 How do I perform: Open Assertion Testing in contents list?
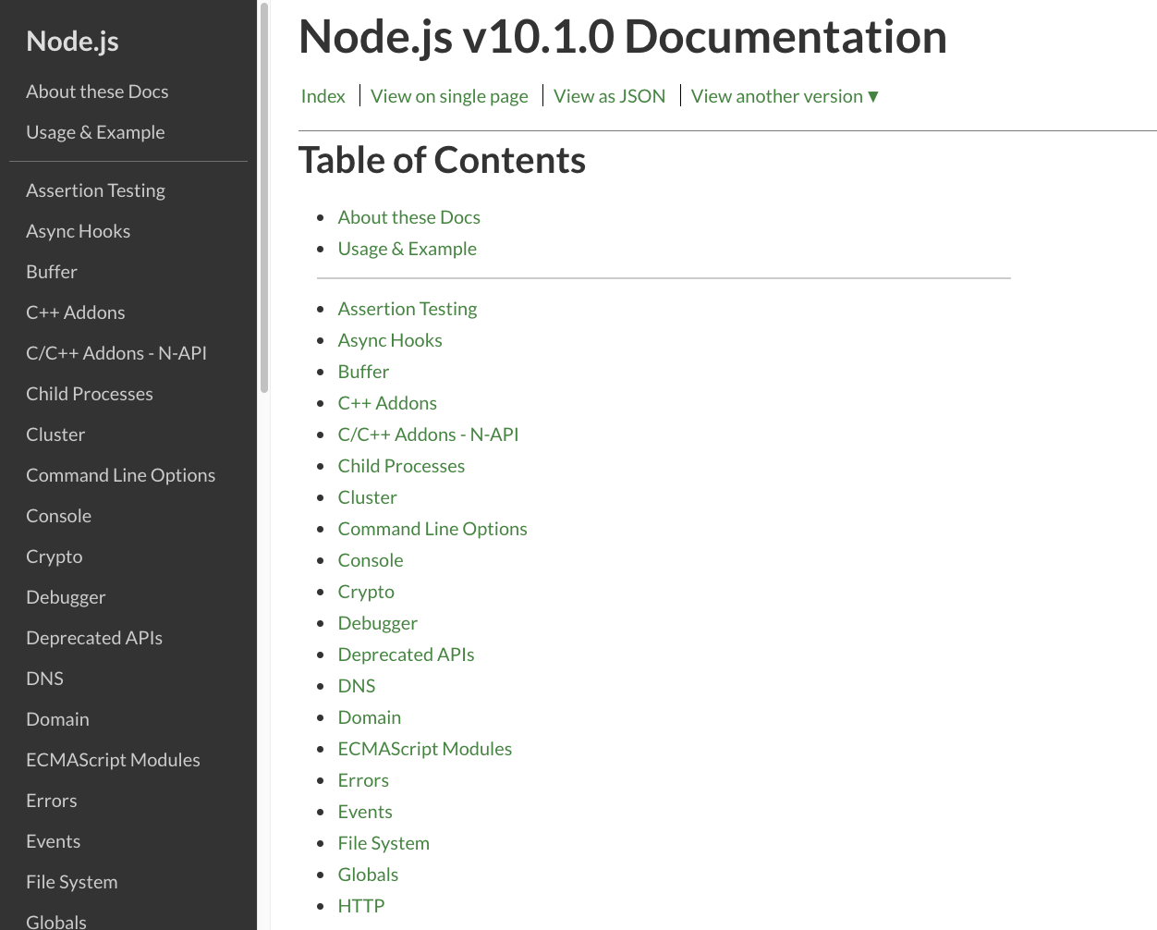pyautogui.click(x=408, y=309)
